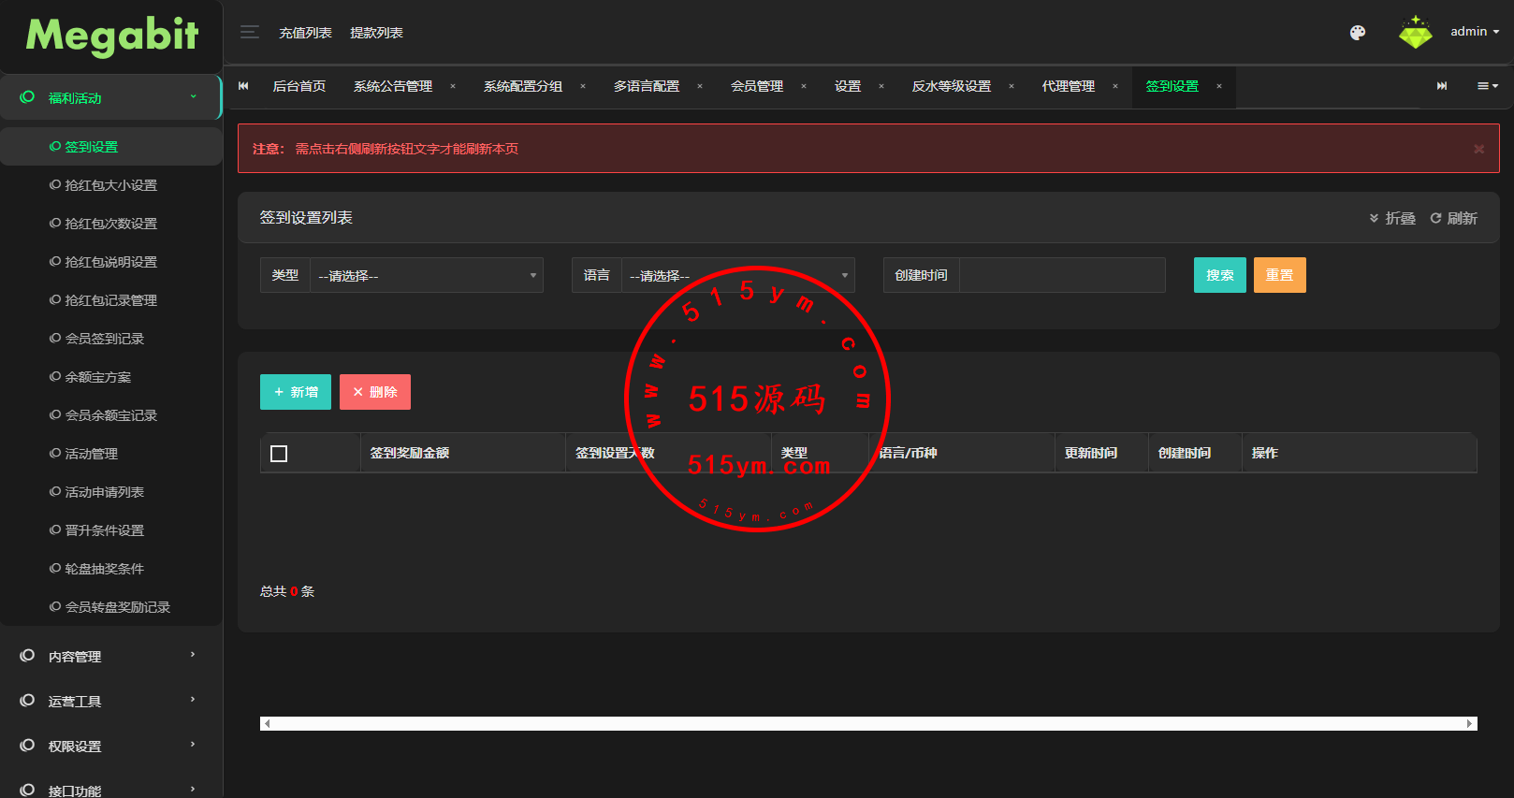Dismiss the red notice alert

[x=1478, y=149]
